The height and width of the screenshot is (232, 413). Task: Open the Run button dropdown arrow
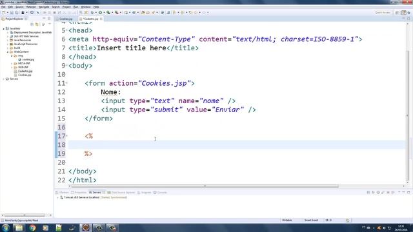(x=104, y=12)
